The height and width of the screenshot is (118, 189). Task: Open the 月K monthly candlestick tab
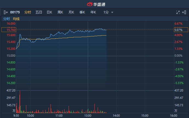click(x=71, y=12)
